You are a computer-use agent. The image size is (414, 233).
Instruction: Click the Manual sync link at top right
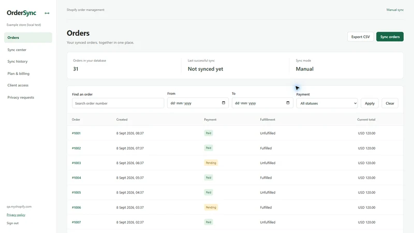coord(395,10)
